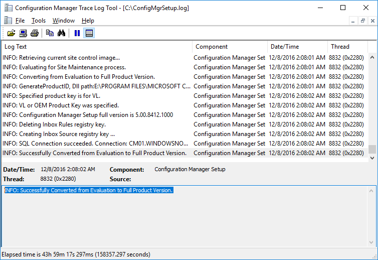Maximize the Trace Log Tool window
Viewport: 378px width, 260px height.
[x=343, y=8]
